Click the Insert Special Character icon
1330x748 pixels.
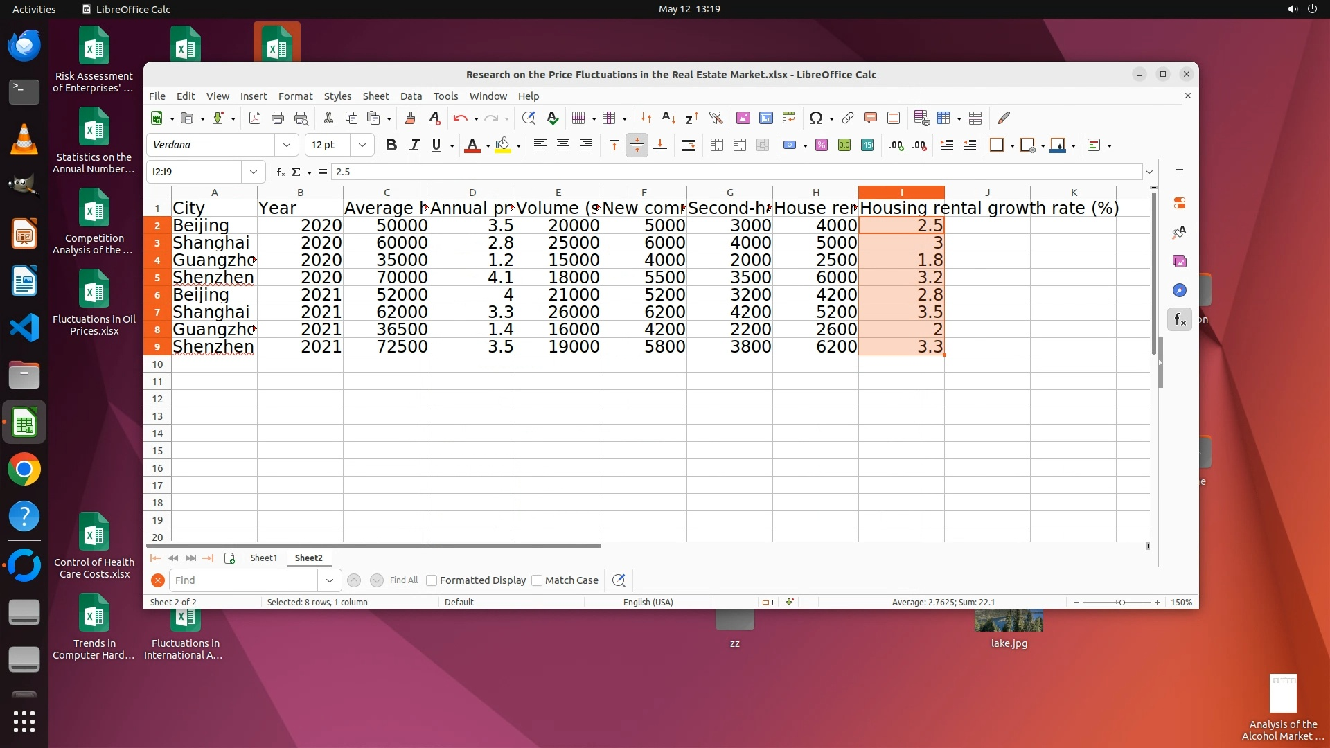click(816, 118)
